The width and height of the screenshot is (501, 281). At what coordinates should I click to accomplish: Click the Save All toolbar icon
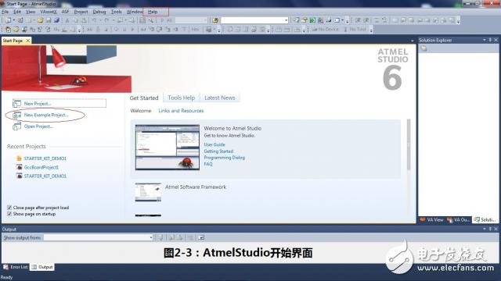click(56, 20)
